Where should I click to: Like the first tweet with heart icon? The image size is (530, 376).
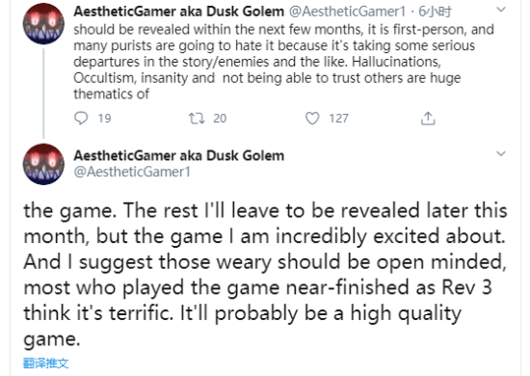312,118
